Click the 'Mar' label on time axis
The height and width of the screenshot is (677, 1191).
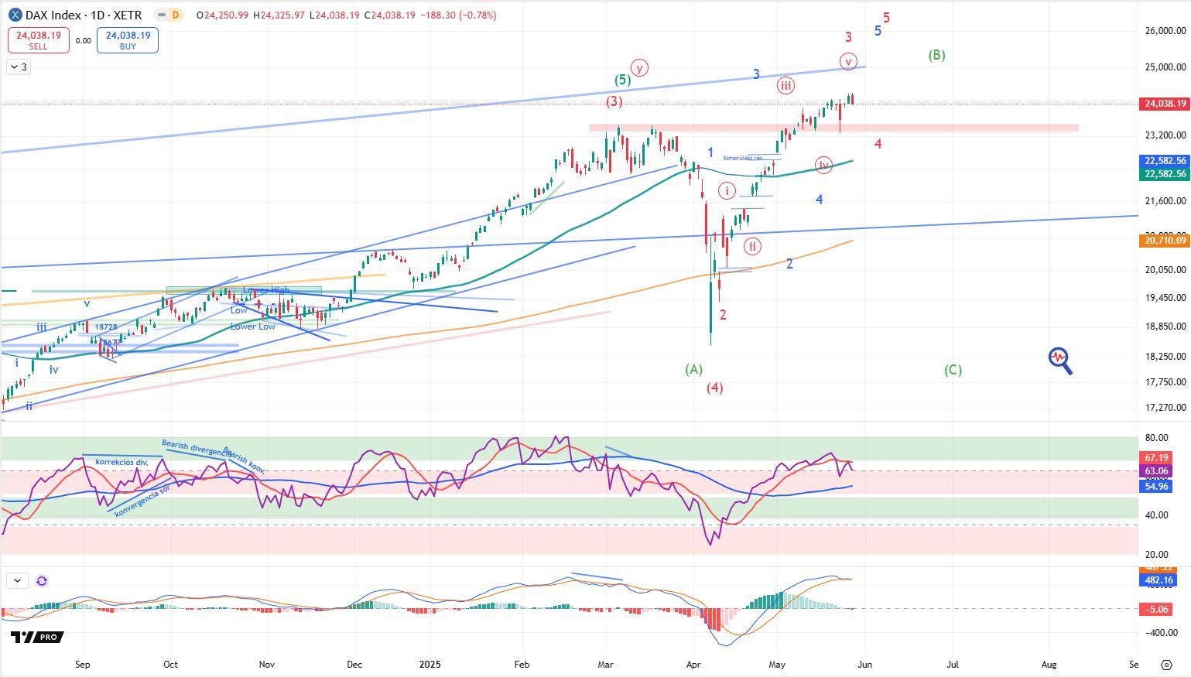point(606,665)
